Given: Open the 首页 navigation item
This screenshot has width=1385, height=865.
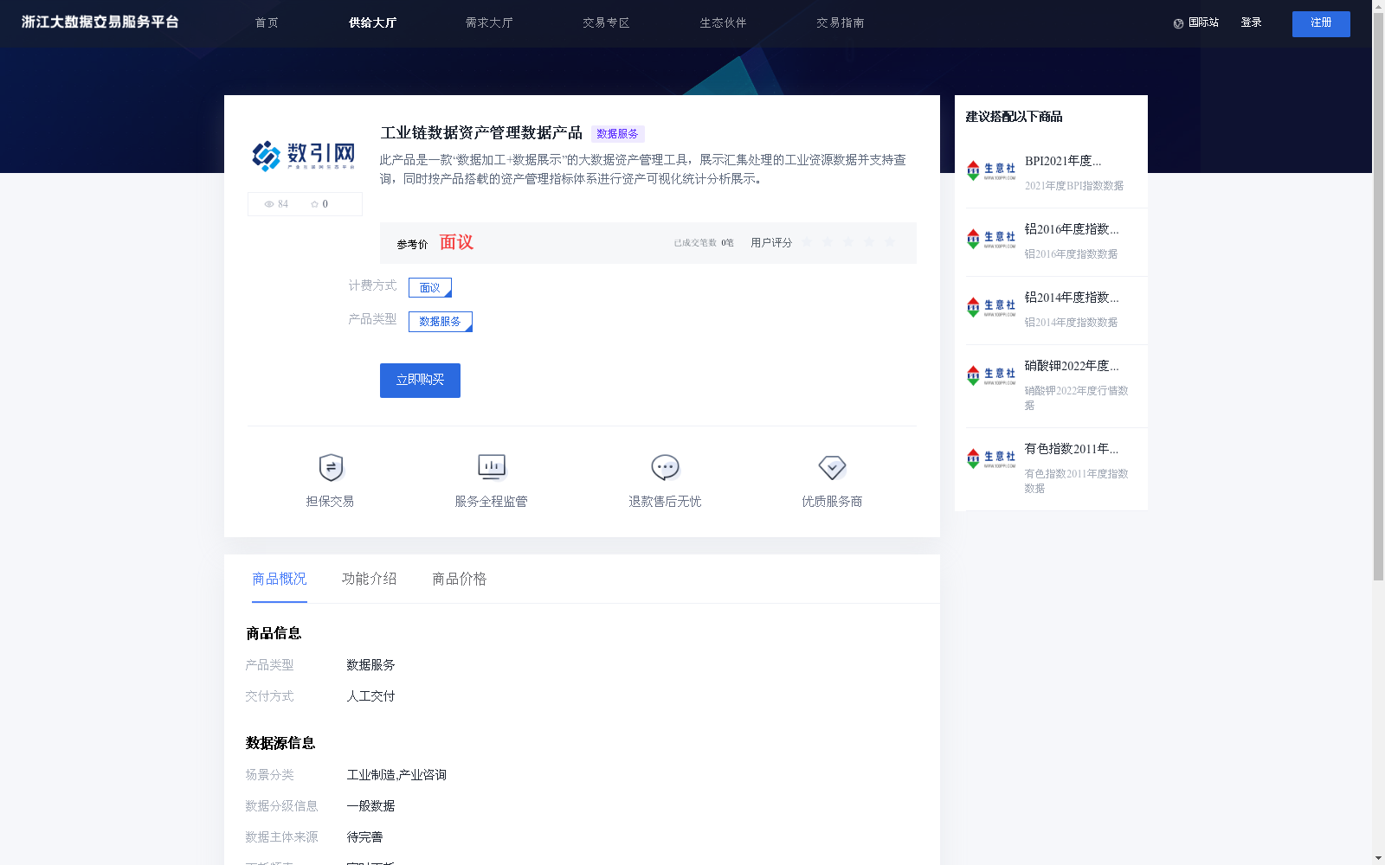Looking at the screenshot, I should point(267,22).
